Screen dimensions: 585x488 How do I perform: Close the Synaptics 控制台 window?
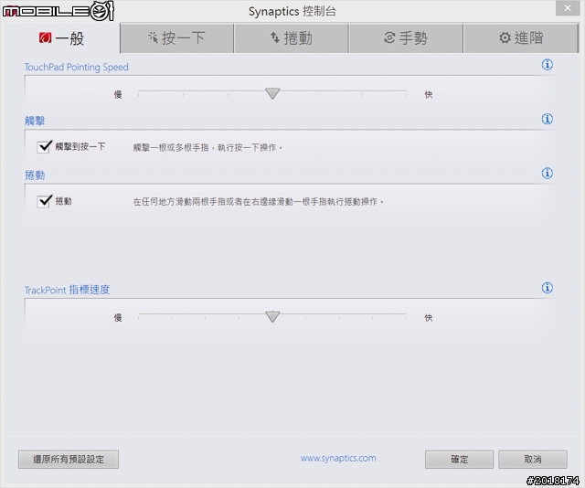568,8
